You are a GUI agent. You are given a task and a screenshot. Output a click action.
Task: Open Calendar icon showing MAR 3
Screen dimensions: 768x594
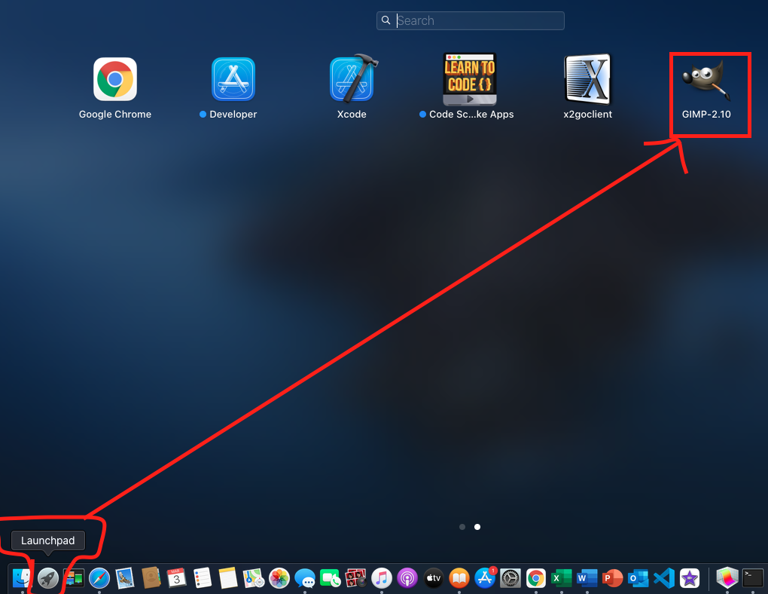click(176, 578)
